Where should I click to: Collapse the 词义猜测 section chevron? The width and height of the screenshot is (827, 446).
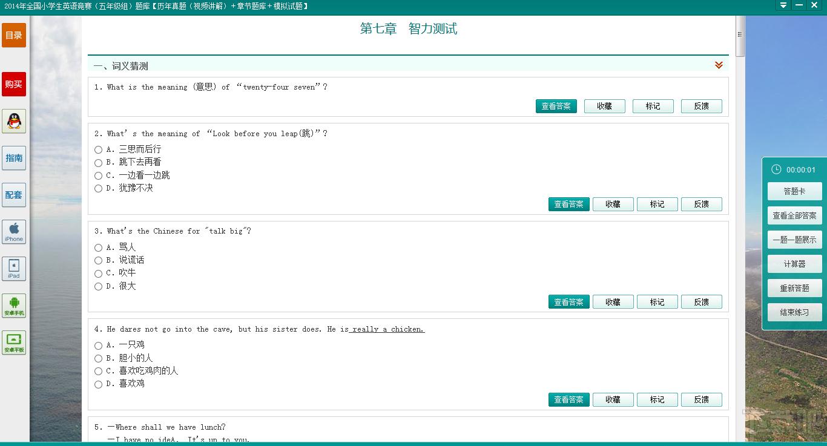(719, 65)
